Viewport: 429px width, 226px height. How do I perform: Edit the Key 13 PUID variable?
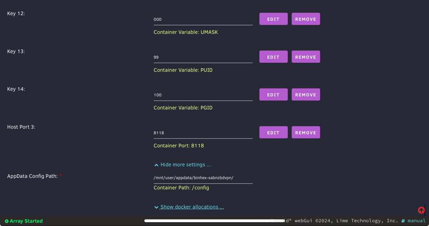coord(273,57)
